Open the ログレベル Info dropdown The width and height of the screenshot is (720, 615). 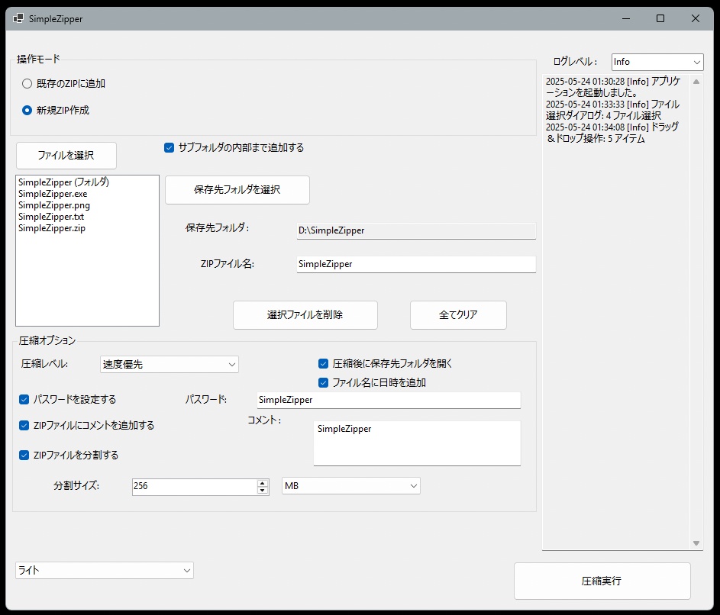[x=657, y=62]
